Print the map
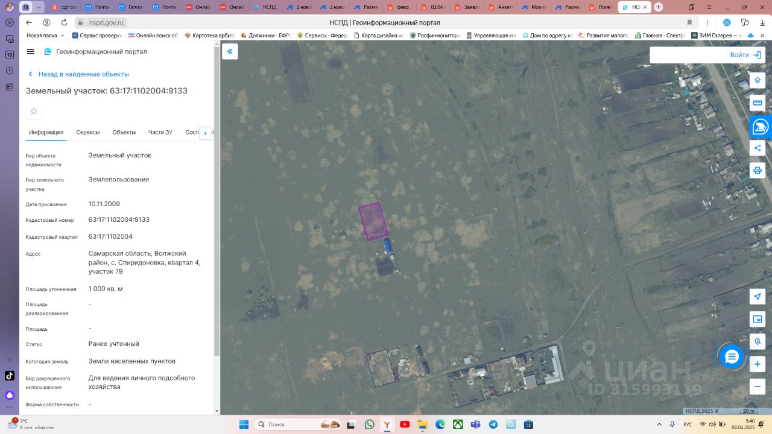 tap(758, 171)
